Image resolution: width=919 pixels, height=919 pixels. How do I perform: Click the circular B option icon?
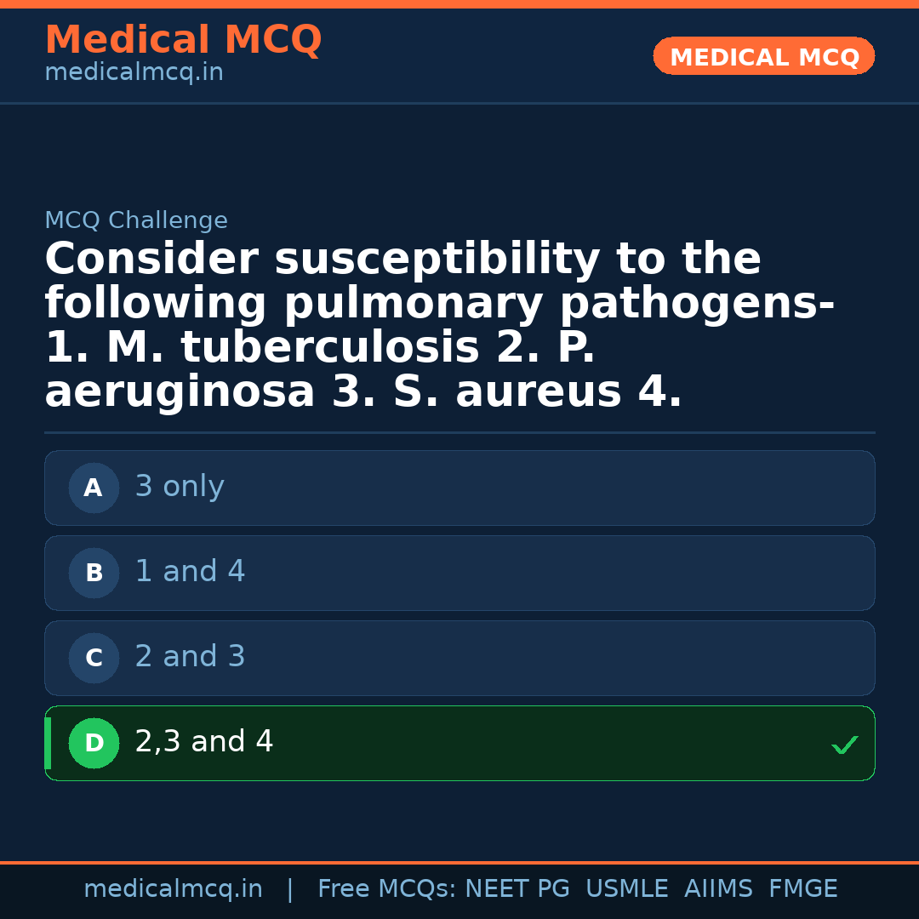[x=94, y=573]
